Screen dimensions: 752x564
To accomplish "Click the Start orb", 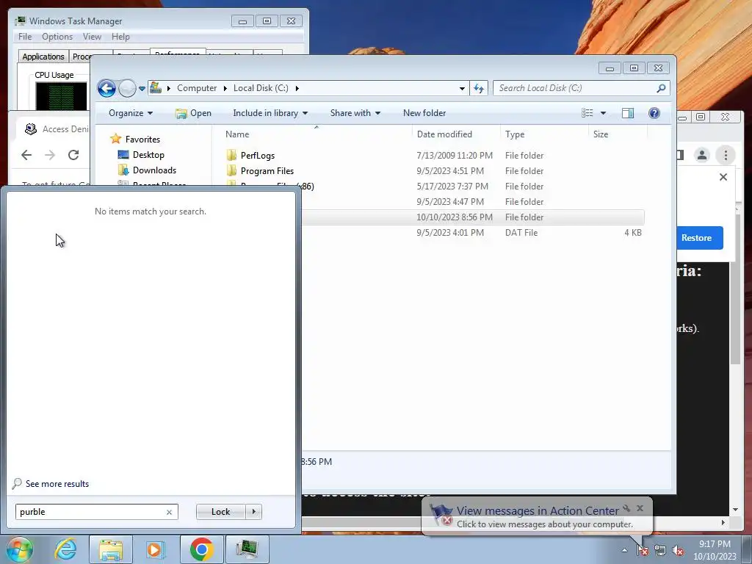I will (20, 549).
